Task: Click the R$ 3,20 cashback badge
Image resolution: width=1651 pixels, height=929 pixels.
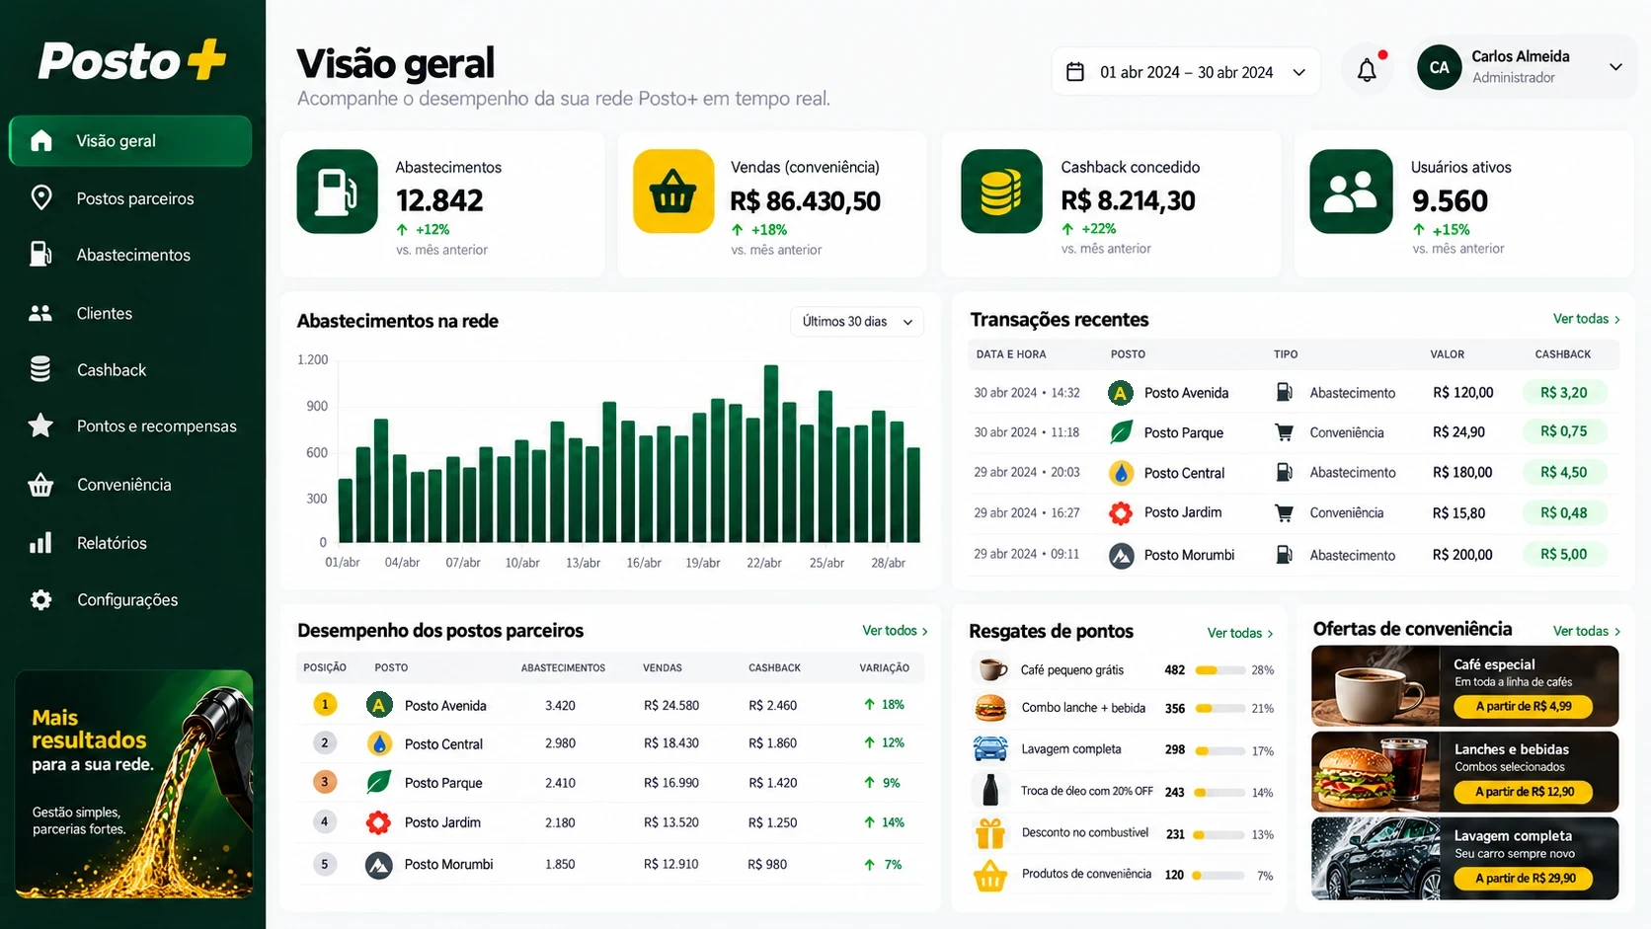Action: pyautogui.click(x=1564, y=393)
